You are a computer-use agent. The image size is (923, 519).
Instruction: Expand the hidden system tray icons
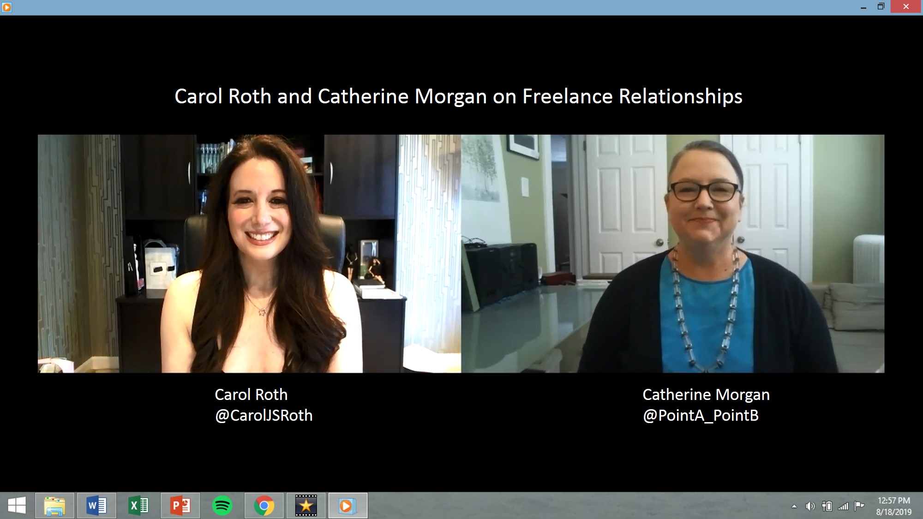click(794, 506)
